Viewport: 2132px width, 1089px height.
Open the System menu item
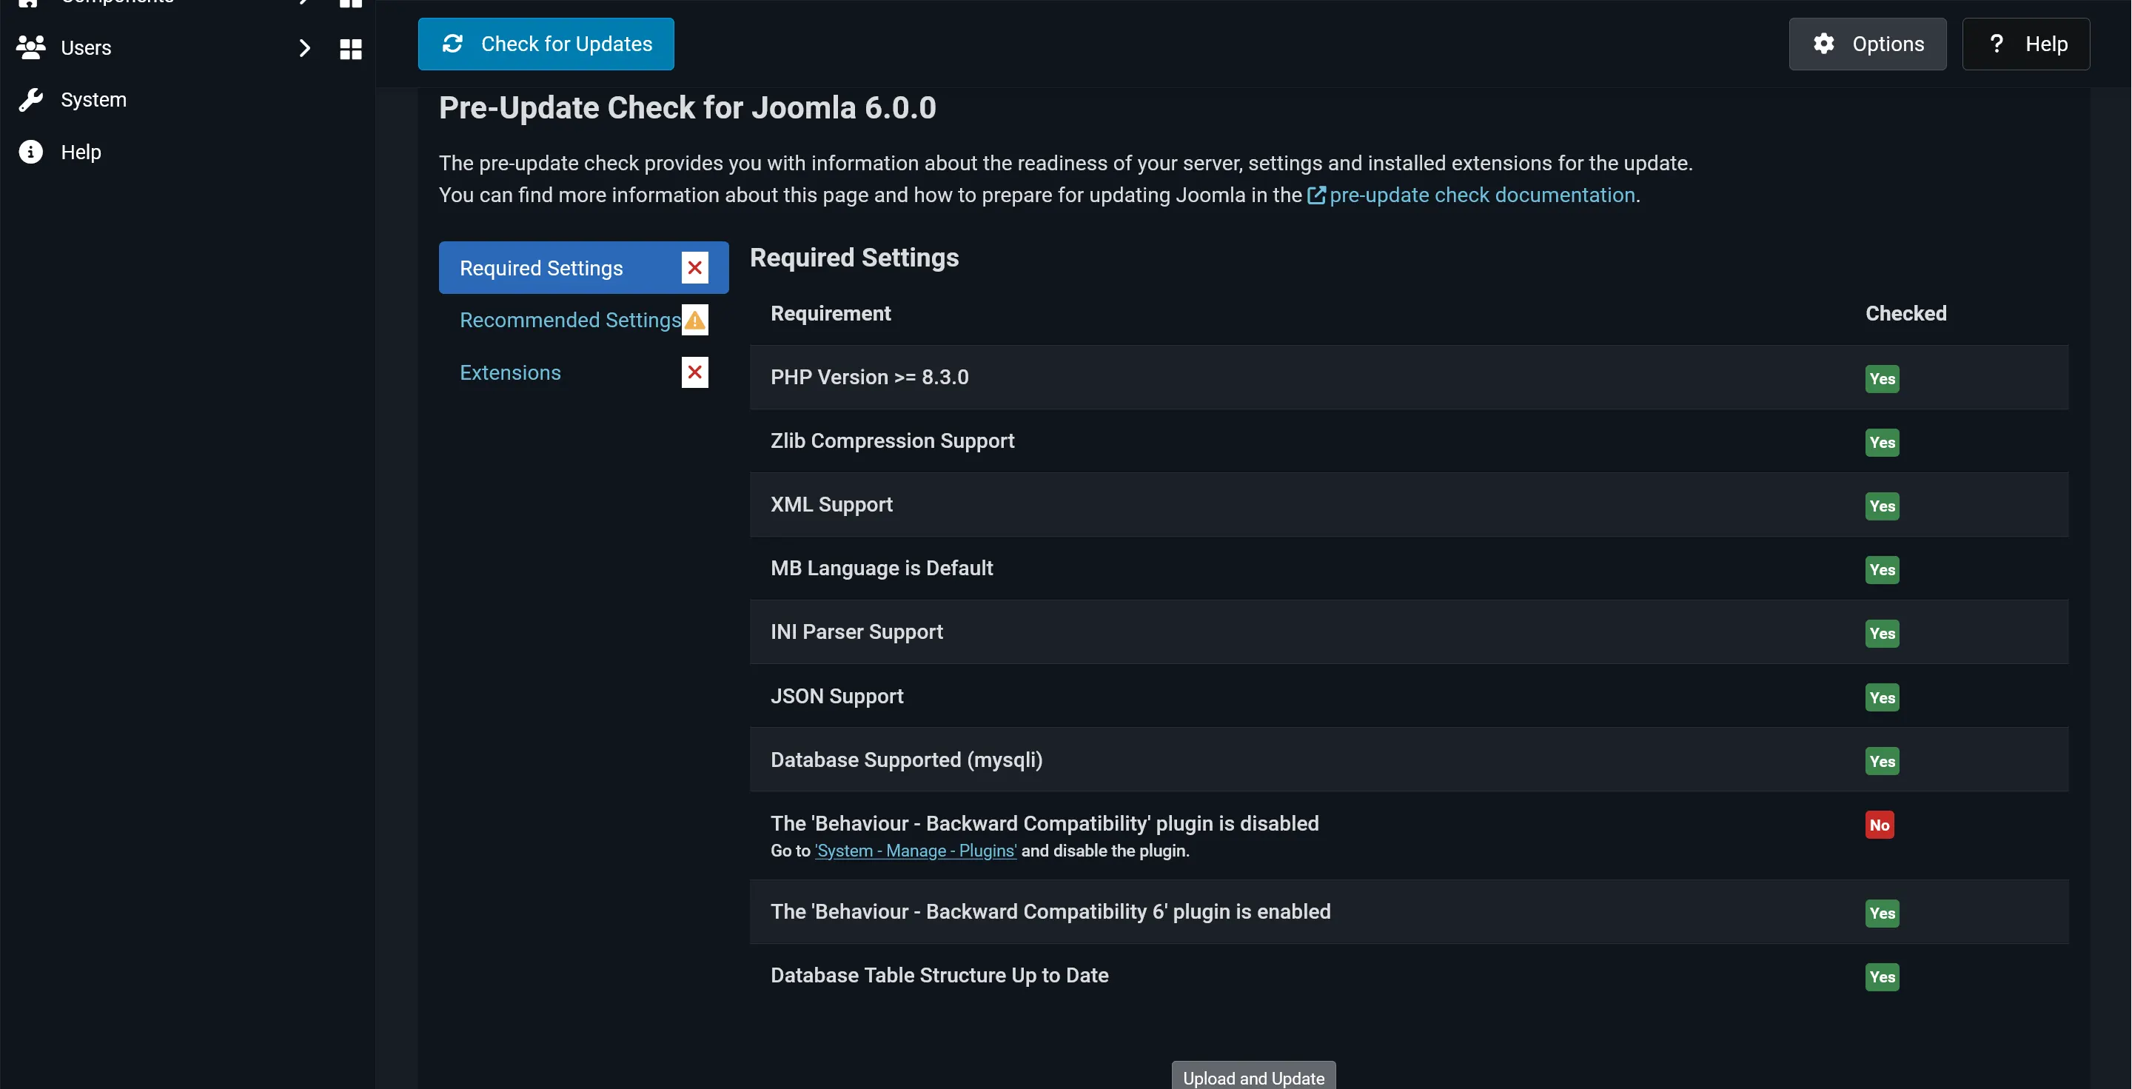coord(93,100)
